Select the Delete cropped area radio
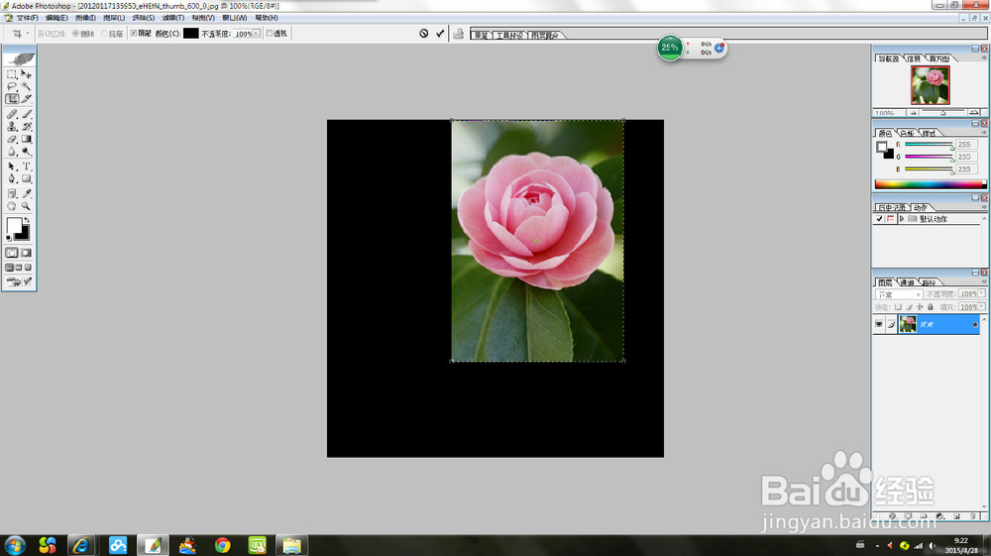Viewport: 991px width, 556px height. click(76, 34)
